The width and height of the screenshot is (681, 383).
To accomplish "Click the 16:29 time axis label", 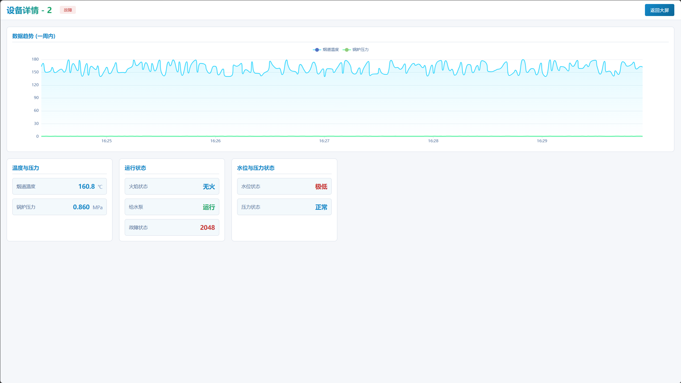I will tap(542, 141).
